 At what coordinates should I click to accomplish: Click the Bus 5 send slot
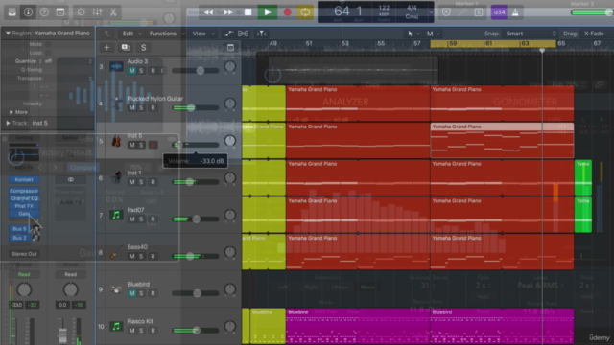19,229
